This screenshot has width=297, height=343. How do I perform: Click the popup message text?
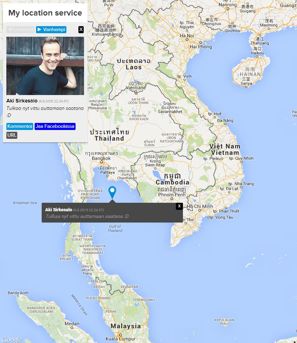(87, 216)
